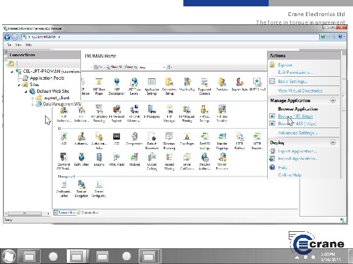353x264 pixels.
Task: Open the FTP Logging feature
Action: click(x=151, y=111)
